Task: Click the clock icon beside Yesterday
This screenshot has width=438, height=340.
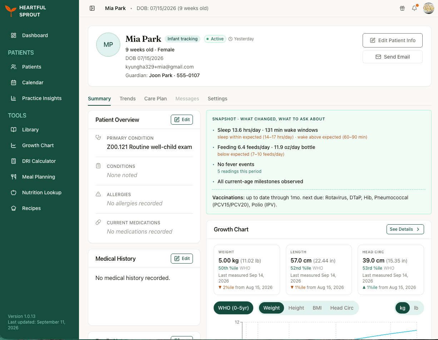Action: 230,39
